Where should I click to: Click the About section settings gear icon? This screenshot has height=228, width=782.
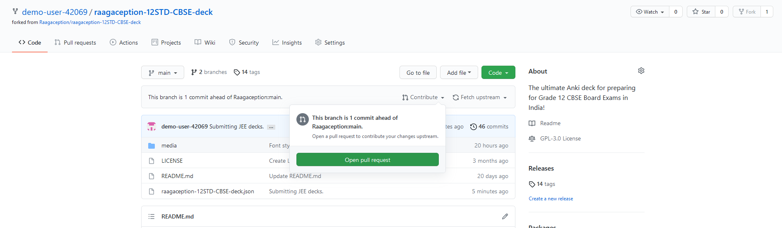641,71
